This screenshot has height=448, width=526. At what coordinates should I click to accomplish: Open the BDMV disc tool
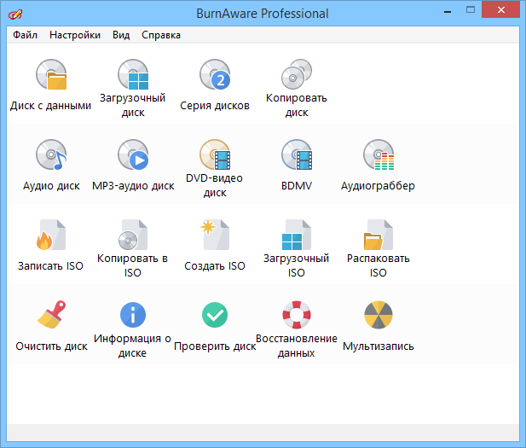[297, 156]
